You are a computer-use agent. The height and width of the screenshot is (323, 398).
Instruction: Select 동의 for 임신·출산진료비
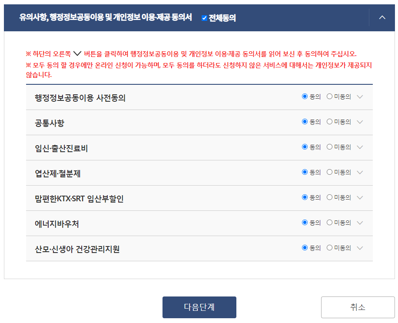click(305, 147)
